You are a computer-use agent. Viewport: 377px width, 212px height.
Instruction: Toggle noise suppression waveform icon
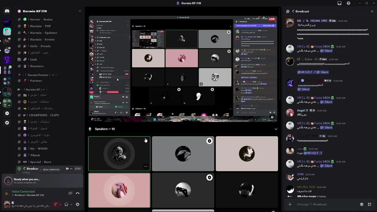[70, 193]
